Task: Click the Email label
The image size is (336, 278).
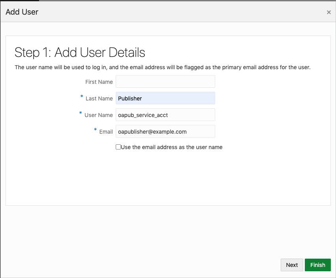Action: click(x=106, y=131)
